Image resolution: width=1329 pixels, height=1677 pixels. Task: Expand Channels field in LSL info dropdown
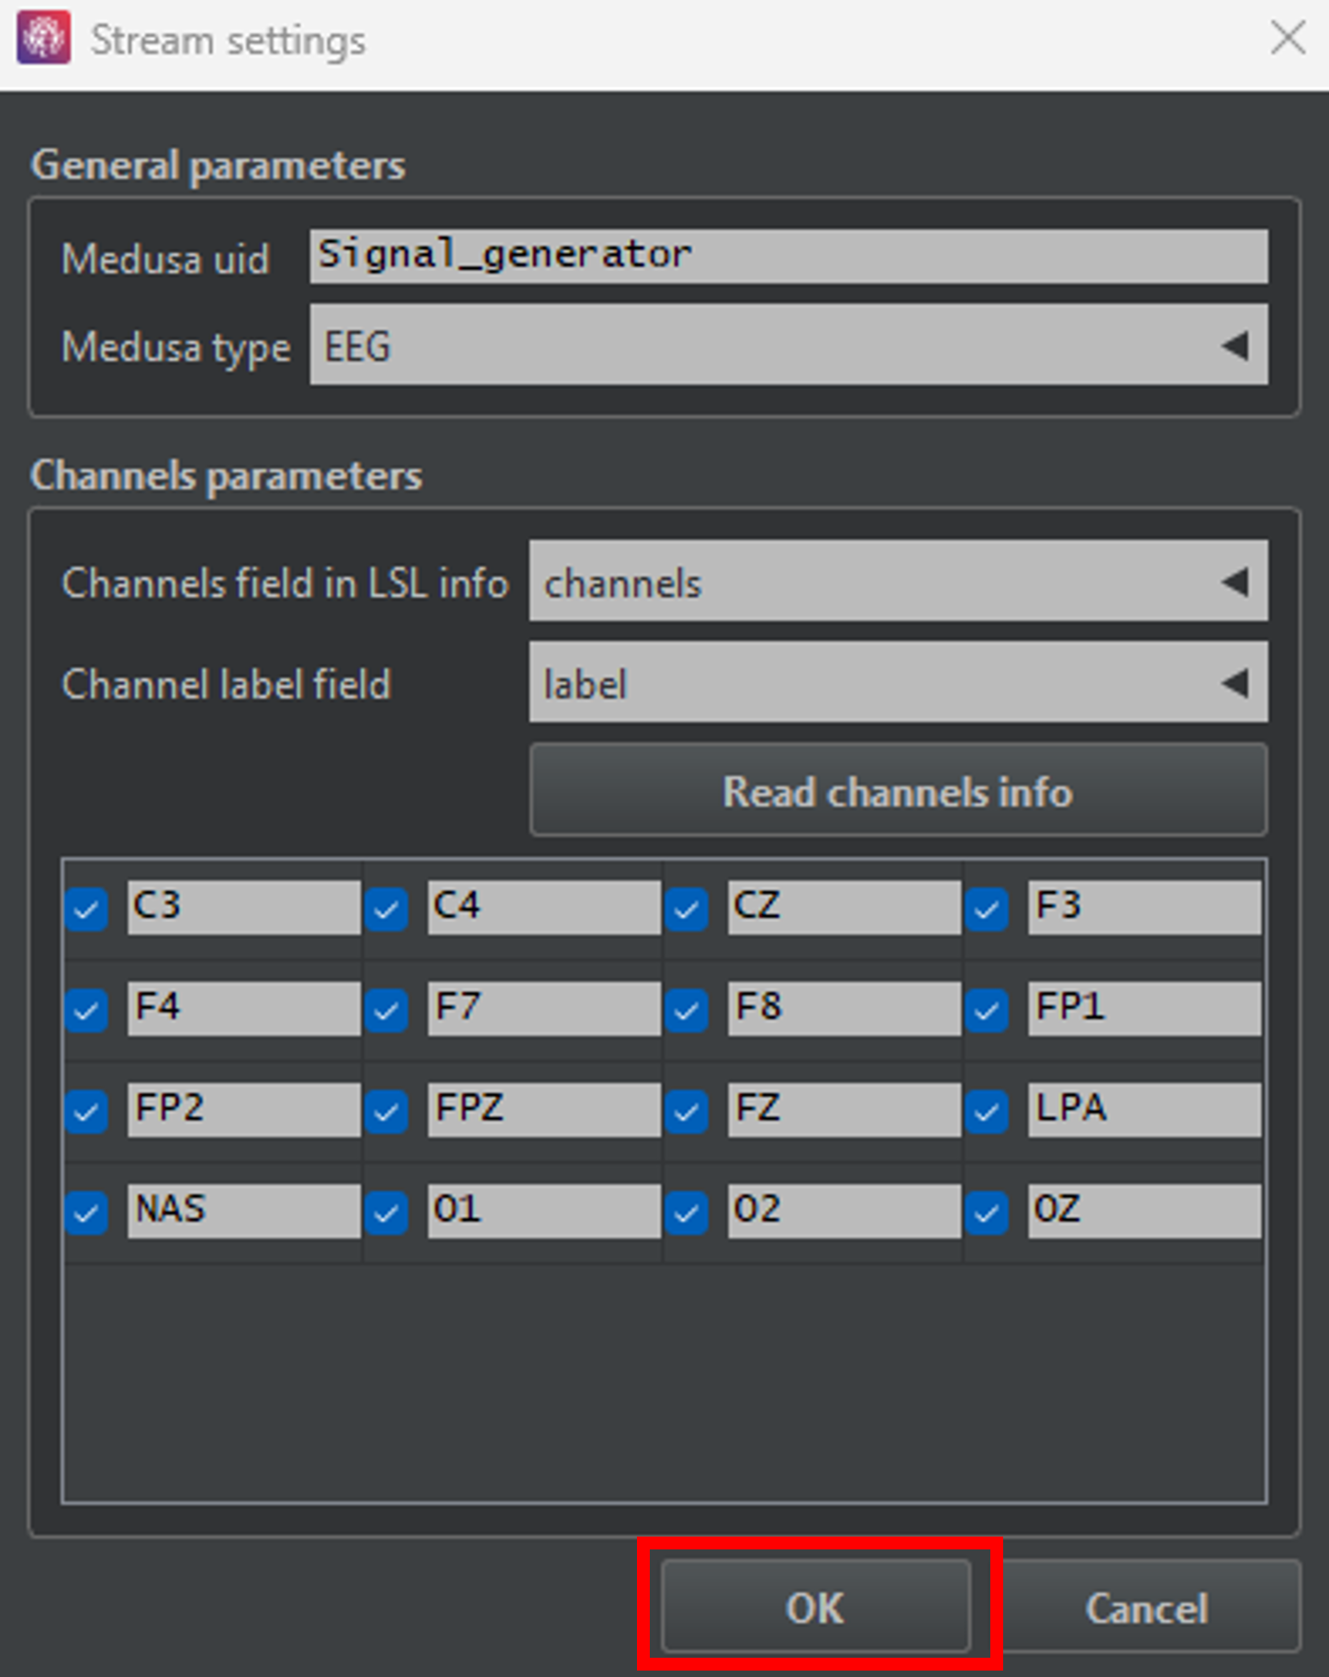(898, 582)
